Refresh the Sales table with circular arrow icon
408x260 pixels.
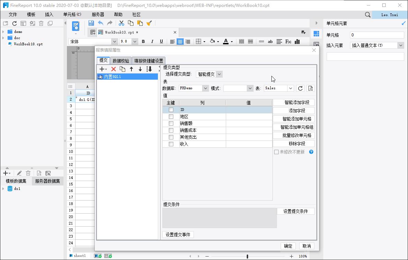(x=300, y=88)
